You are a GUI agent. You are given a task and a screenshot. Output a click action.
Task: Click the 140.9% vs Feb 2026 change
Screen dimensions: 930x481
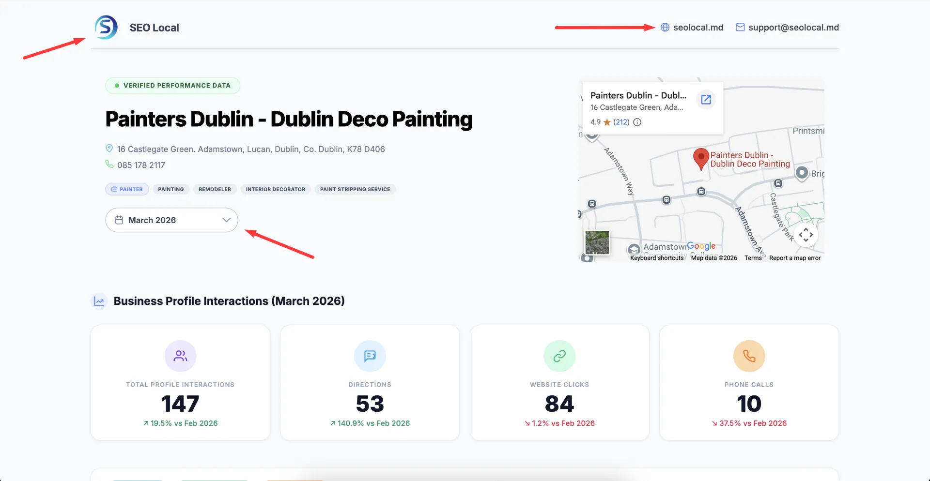370,423
